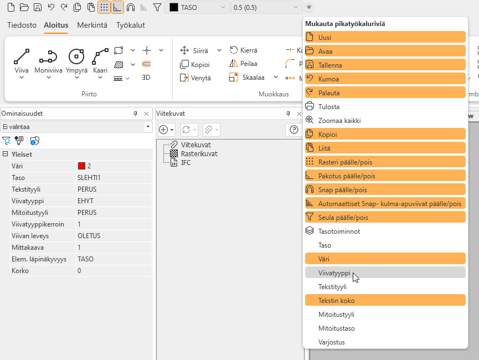Redo action using the quick toolbar arrow
The width and height of the screenshot is (479, 360).
(x=64, y=7)
